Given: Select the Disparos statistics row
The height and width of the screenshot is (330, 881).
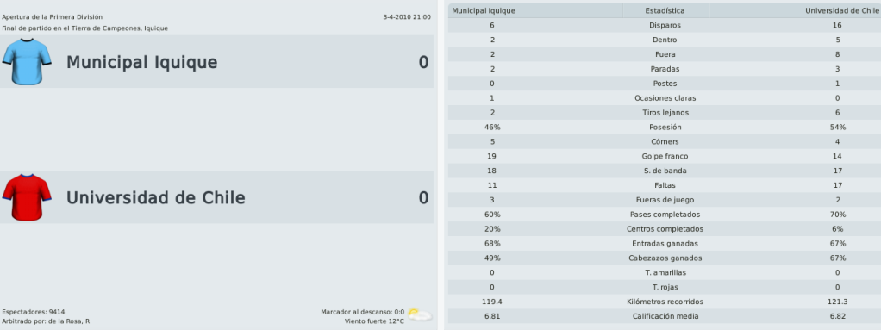Looking at the screenshot, I should tap(664, 25).
